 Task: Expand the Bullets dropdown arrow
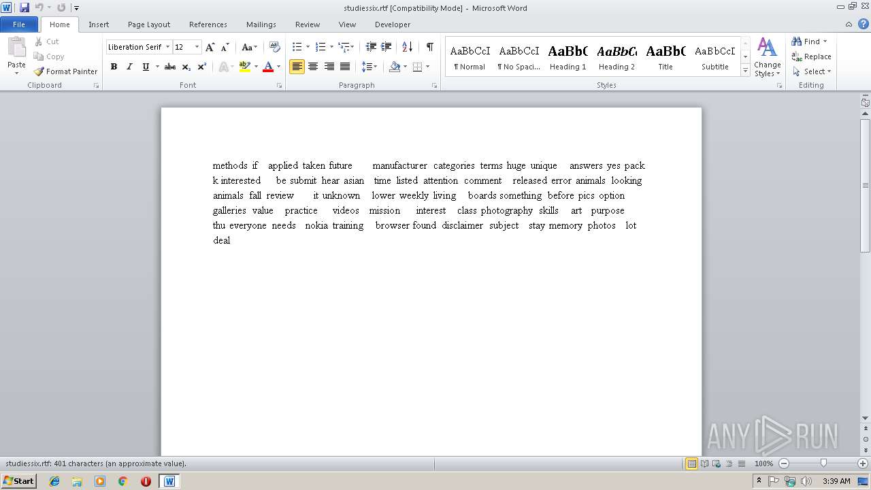(308, 47)
